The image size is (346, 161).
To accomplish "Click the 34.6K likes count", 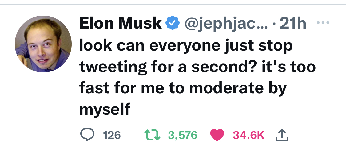I will pos(249,135).
